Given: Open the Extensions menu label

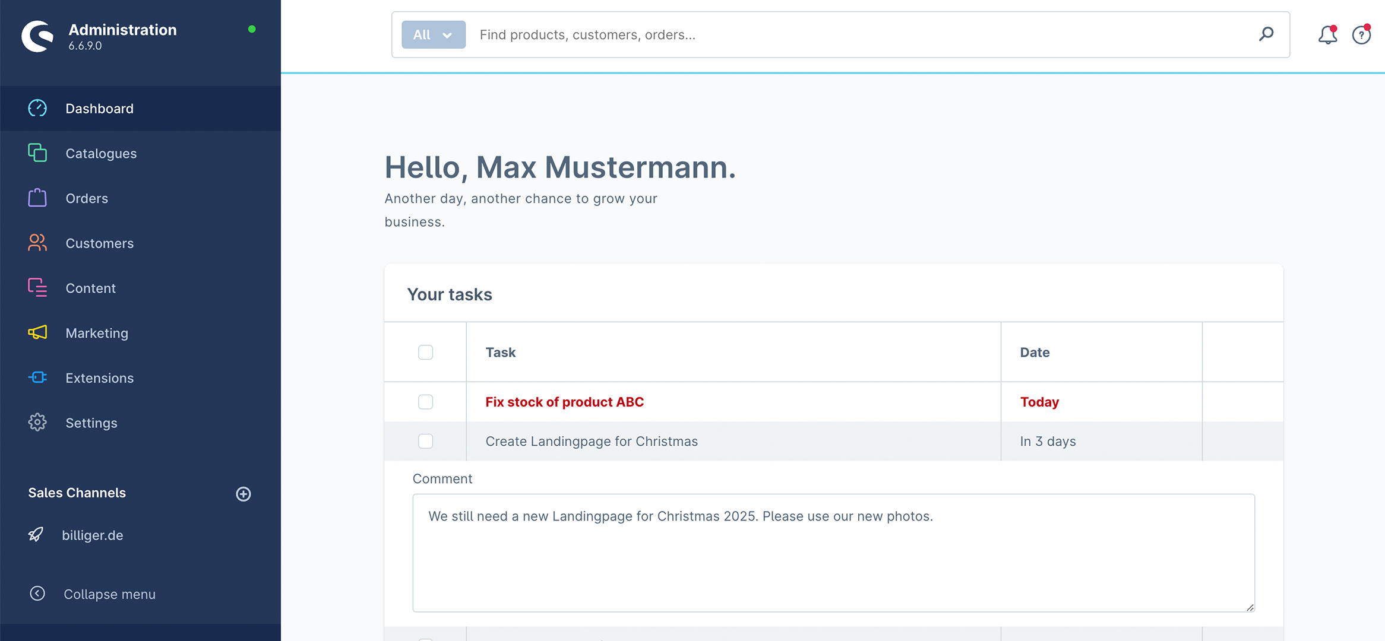Looking at the screenshot, I should pos(99,378).
